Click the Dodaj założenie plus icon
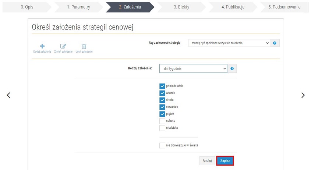The image size is (311, 170). (42, 46)
